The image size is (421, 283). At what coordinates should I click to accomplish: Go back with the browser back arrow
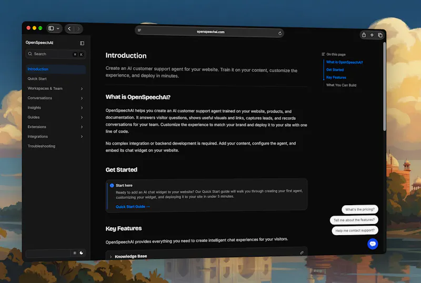pyautogui.click(x=69, y=28)
